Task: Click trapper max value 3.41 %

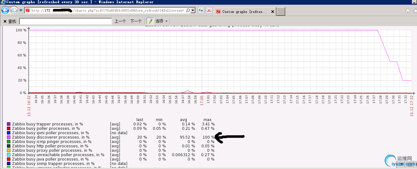Action: click(x=208, y=124)
